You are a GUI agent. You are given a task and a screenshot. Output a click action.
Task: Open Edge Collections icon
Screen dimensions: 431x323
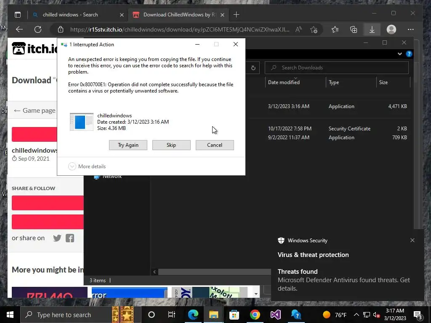pyautogui.click(x=354, y=29)
